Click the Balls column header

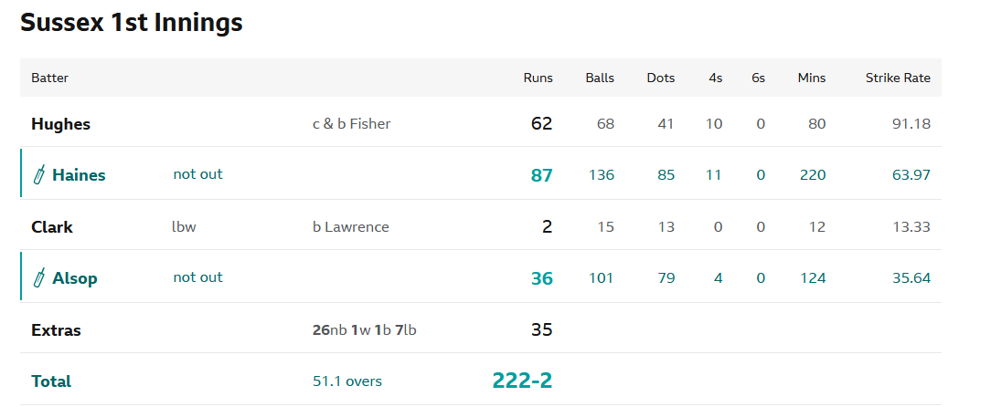600,78
